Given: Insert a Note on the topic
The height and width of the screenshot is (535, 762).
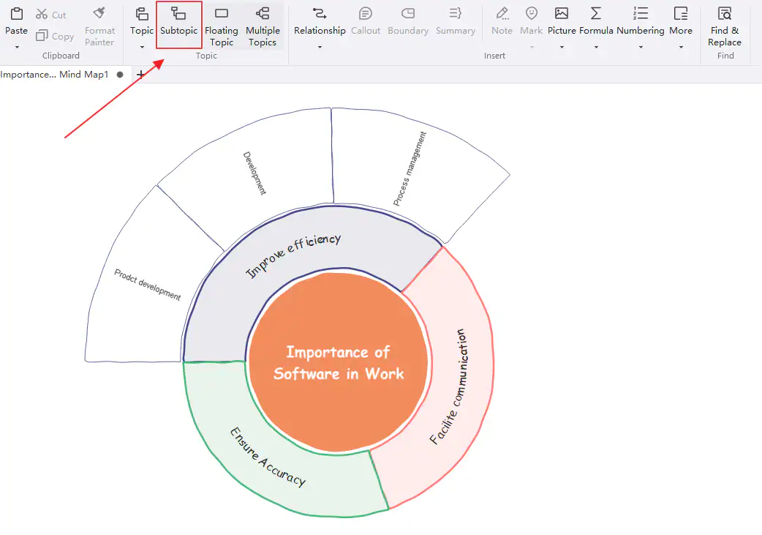Looking at the screenshot, I should [502, 22].
